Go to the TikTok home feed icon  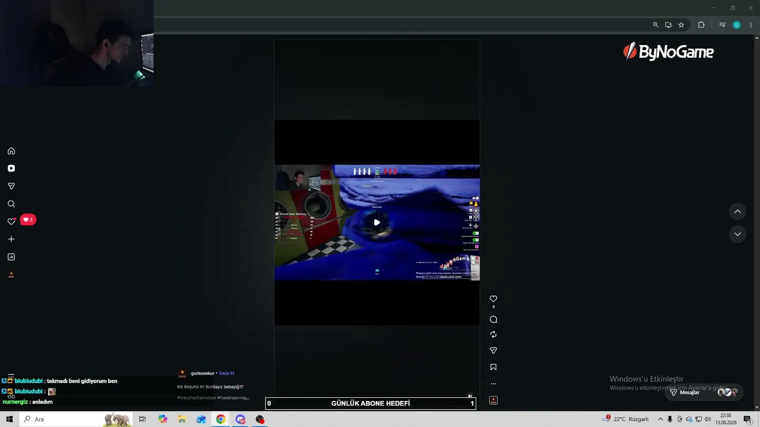11,151
